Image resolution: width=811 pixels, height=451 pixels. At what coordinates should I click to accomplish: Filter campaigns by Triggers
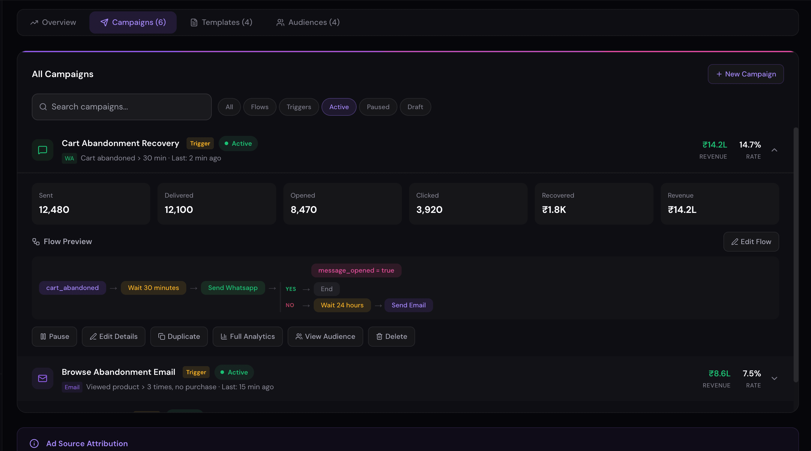299,107
